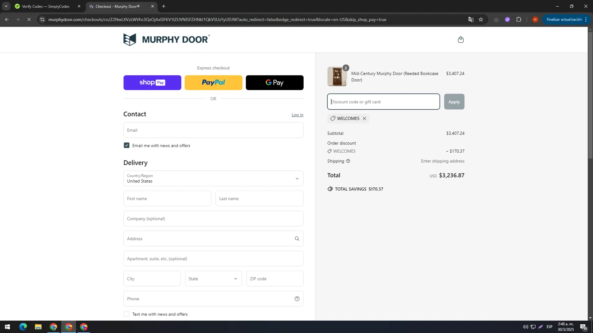Click the Discount code or gift card field
Image resolution: width=593 pixels, height=333 pixels.
(383, 102)
